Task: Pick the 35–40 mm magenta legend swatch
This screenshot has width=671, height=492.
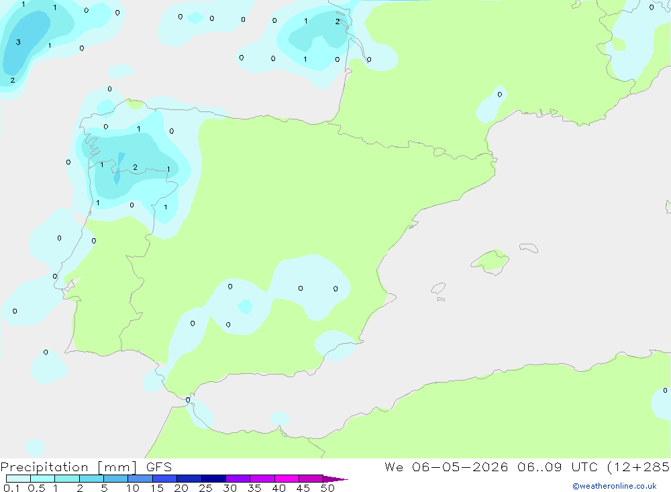Action: click(x=262, y=479)
